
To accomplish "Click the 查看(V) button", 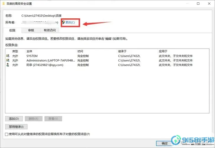I will [x=53, y=119].
